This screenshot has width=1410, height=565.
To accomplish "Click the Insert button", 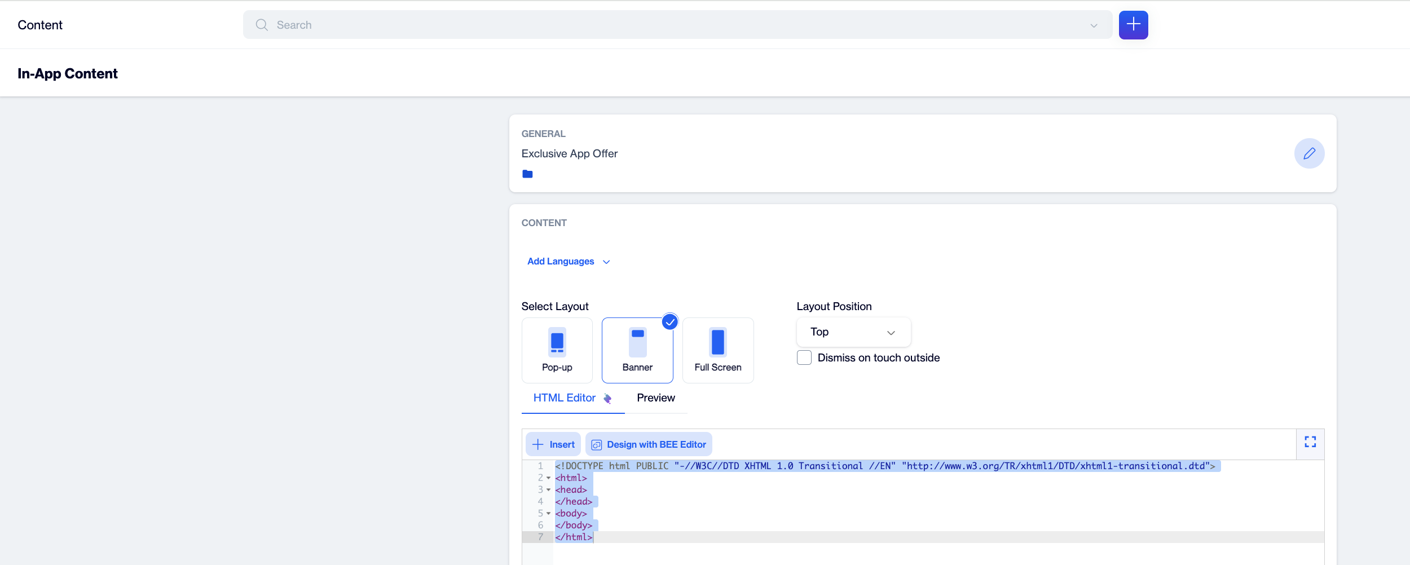I will (x=553, y=444).
